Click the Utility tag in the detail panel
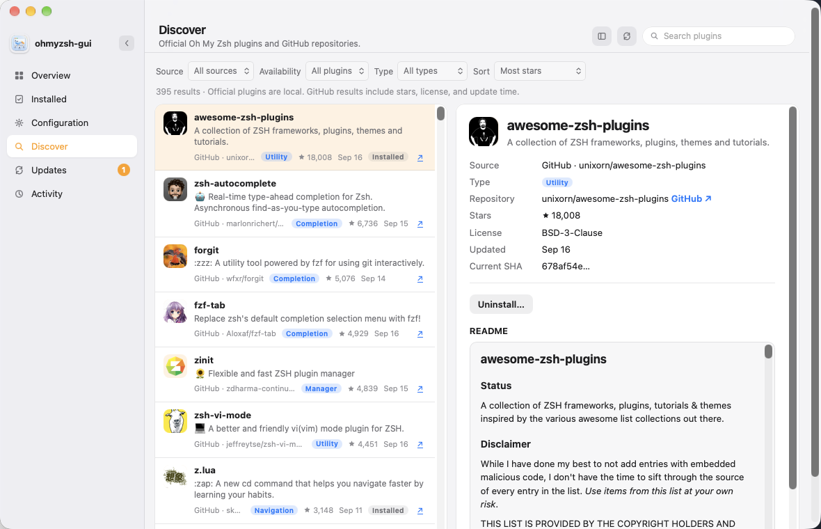The image size is (821, 529). [557, 182]
